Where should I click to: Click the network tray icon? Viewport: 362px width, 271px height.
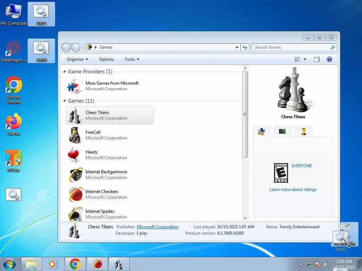click(x=309, y=264)
